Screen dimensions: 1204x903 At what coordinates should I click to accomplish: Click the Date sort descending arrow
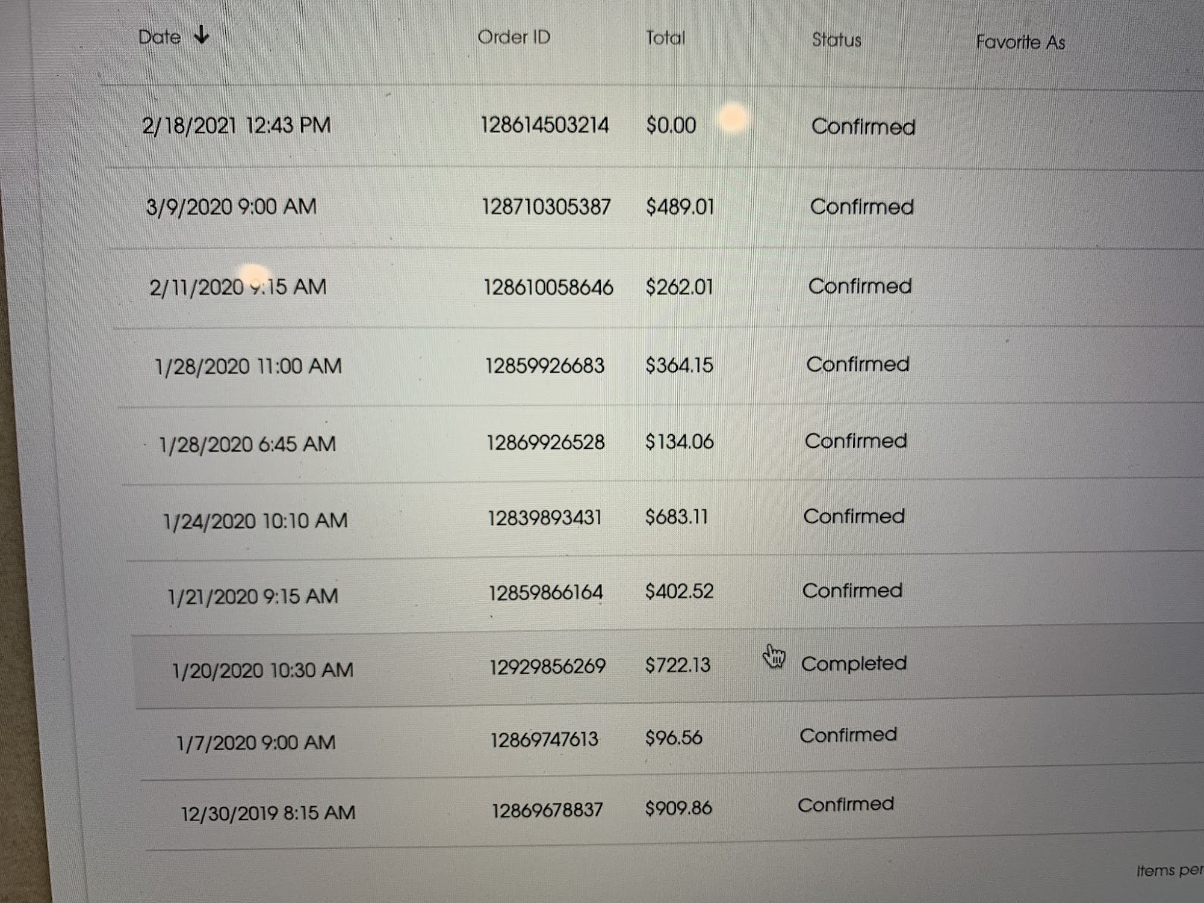[x=202, y=36]
